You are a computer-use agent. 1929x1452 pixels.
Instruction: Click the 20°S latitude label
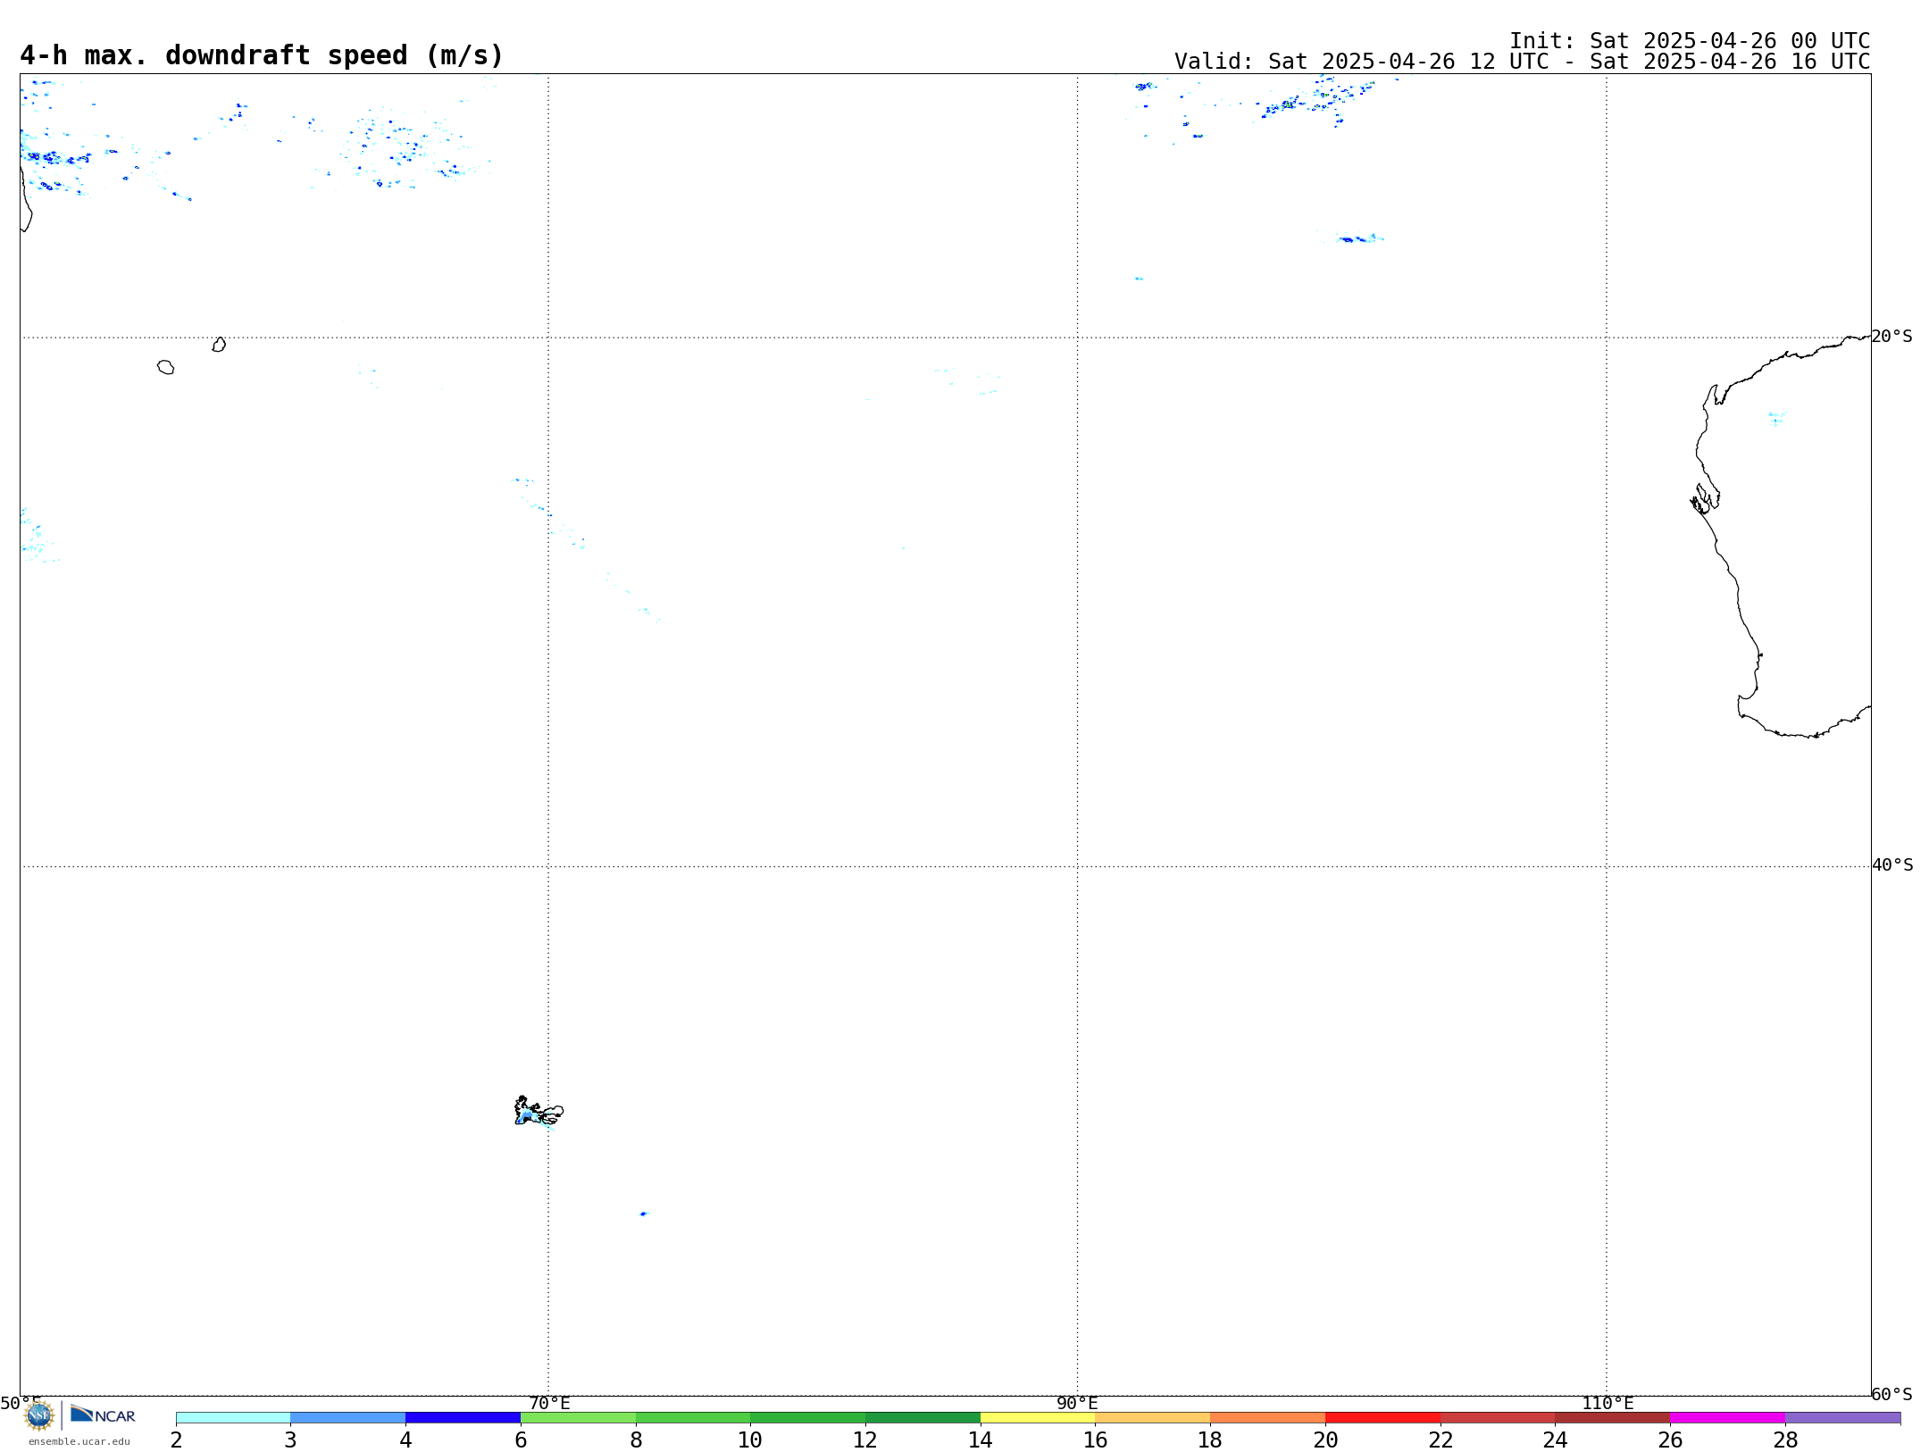1891,337
